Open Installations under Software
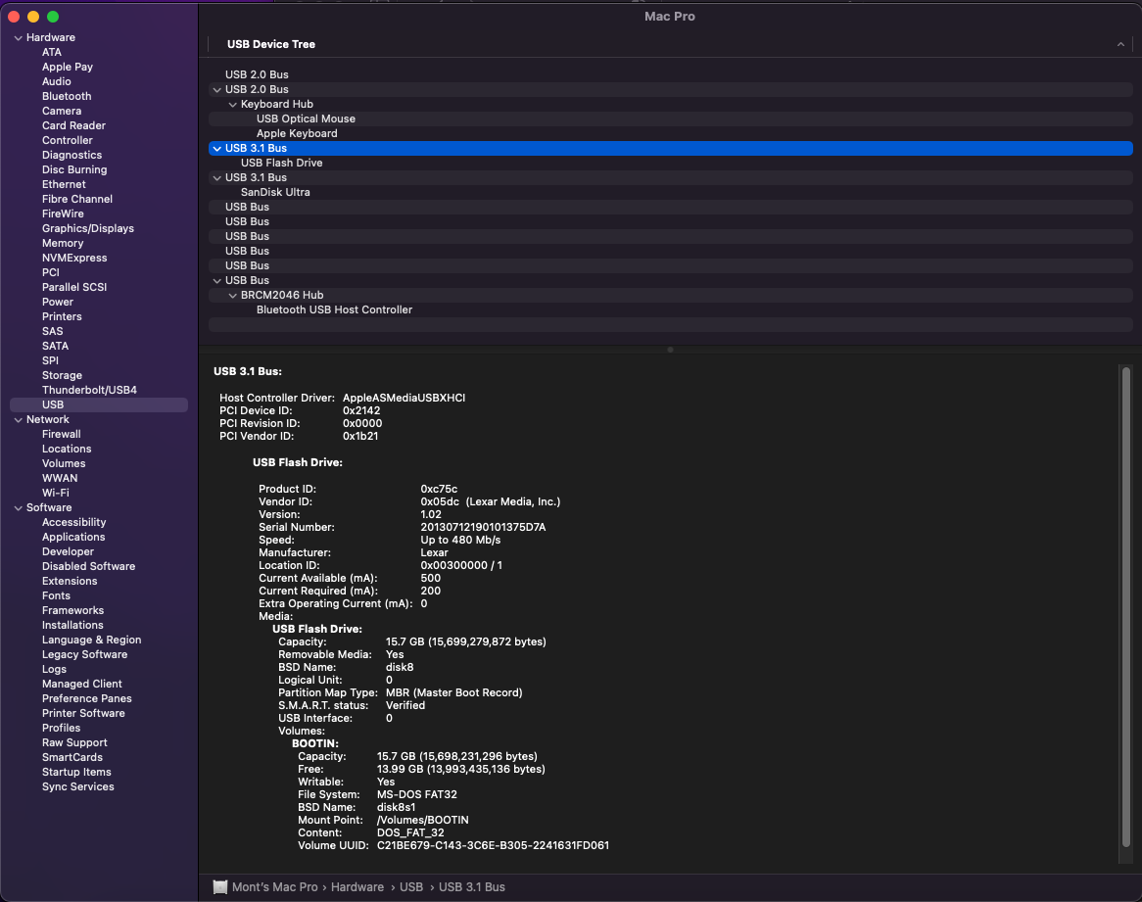This screenshot has height=902, width=1142. [72, 625]
